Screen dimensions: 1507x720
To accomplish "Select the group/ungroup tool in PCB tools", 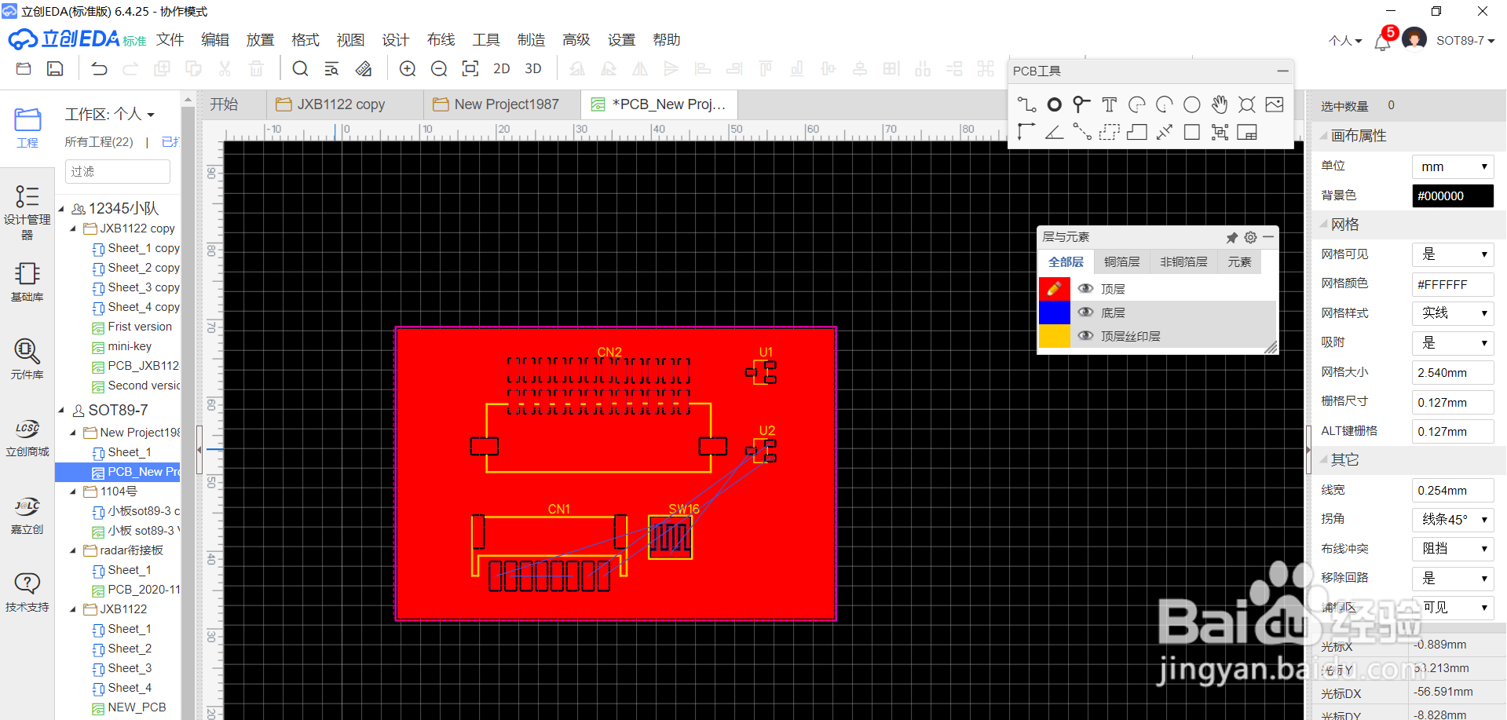I will (x=1220, y=132).
